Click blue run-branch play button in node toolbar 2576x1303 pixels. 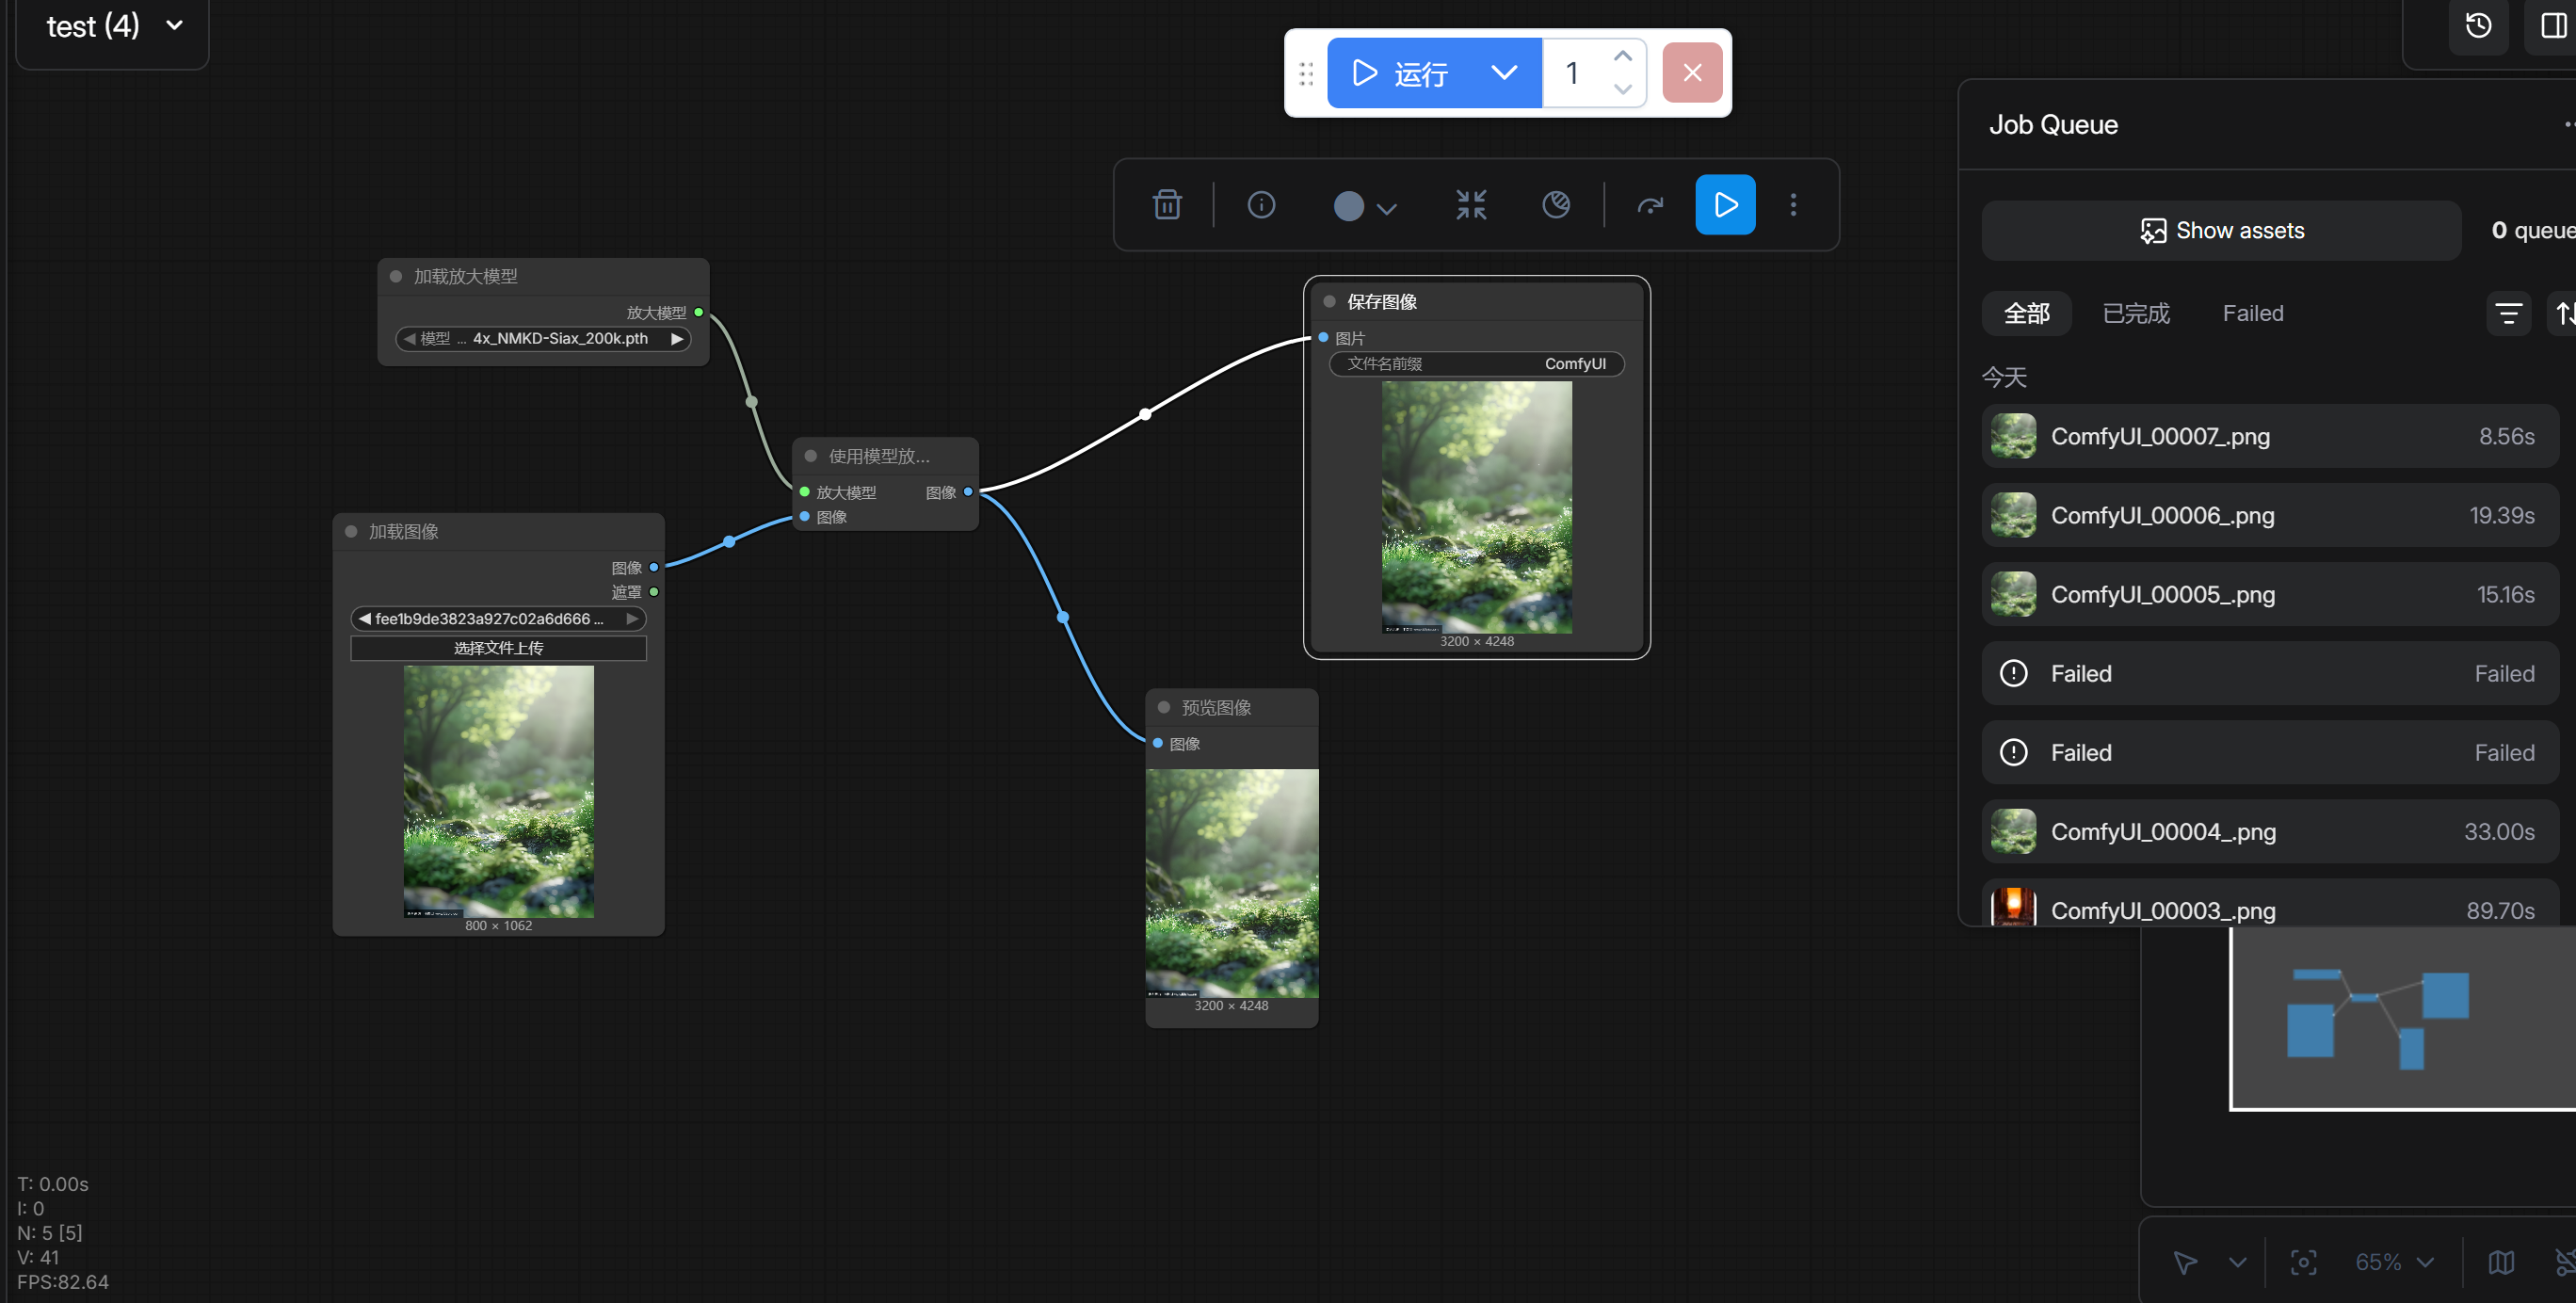pos(1724,205)
